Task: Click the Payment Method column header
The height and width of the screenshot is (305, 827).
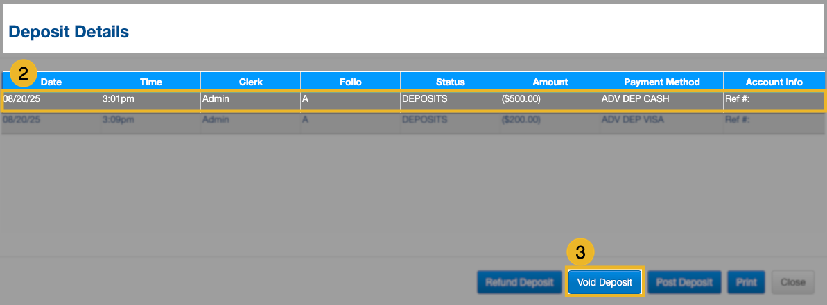Action: (x=661, y=82)
